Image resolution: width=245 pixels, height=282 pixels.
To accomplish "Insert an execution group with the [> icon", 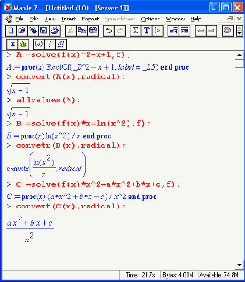I will (x=158, y=31).
